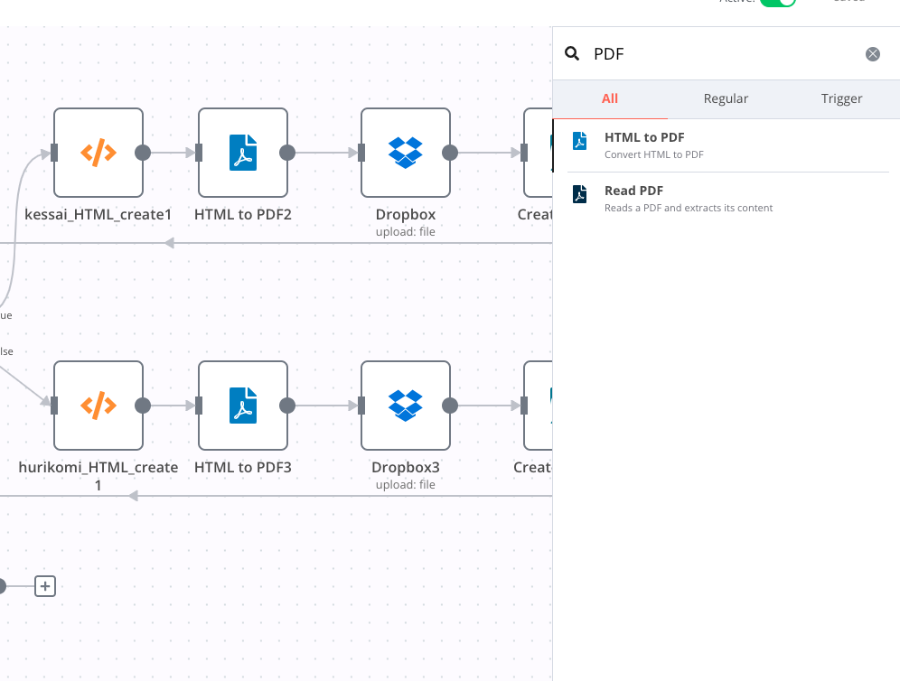Select the HTML to PDF2 node
The image size is (900, 681).
243,153
